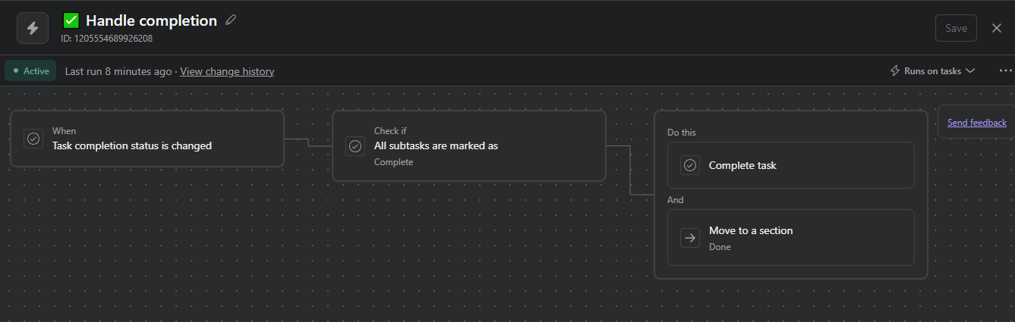
Task: Click the pencil icon to rename rule
Action: (231, 20)
